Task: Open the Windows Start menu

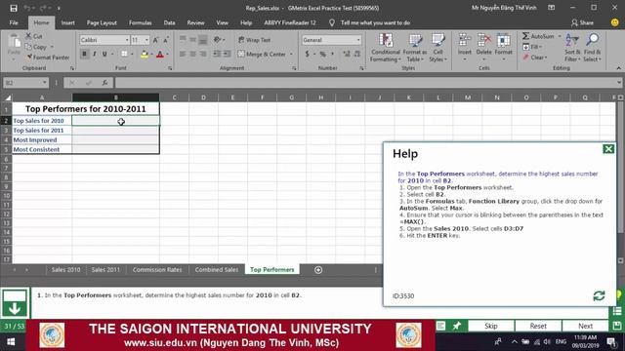Action: pyautogui.click(x=11, y=341)
